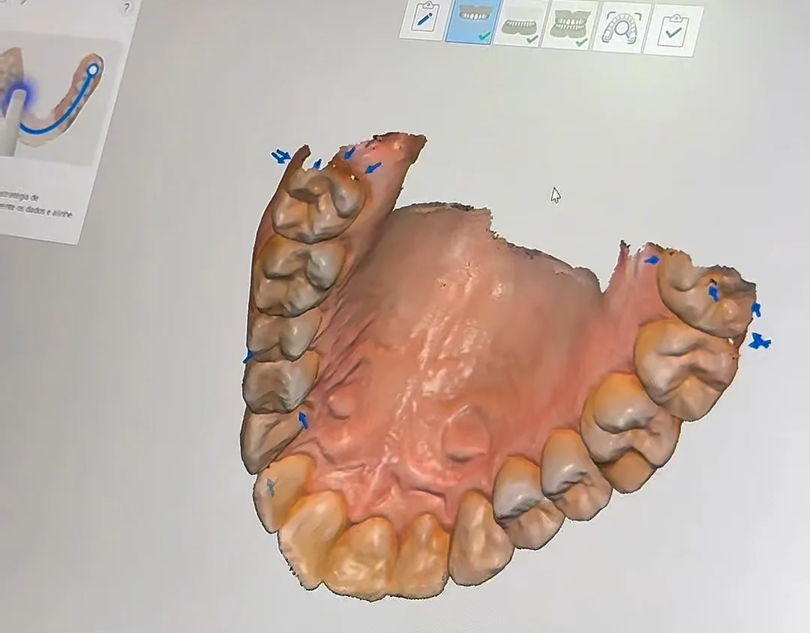Open the arch analyze magnifier step
The image size is (810, 633).
tap(622, 28)
